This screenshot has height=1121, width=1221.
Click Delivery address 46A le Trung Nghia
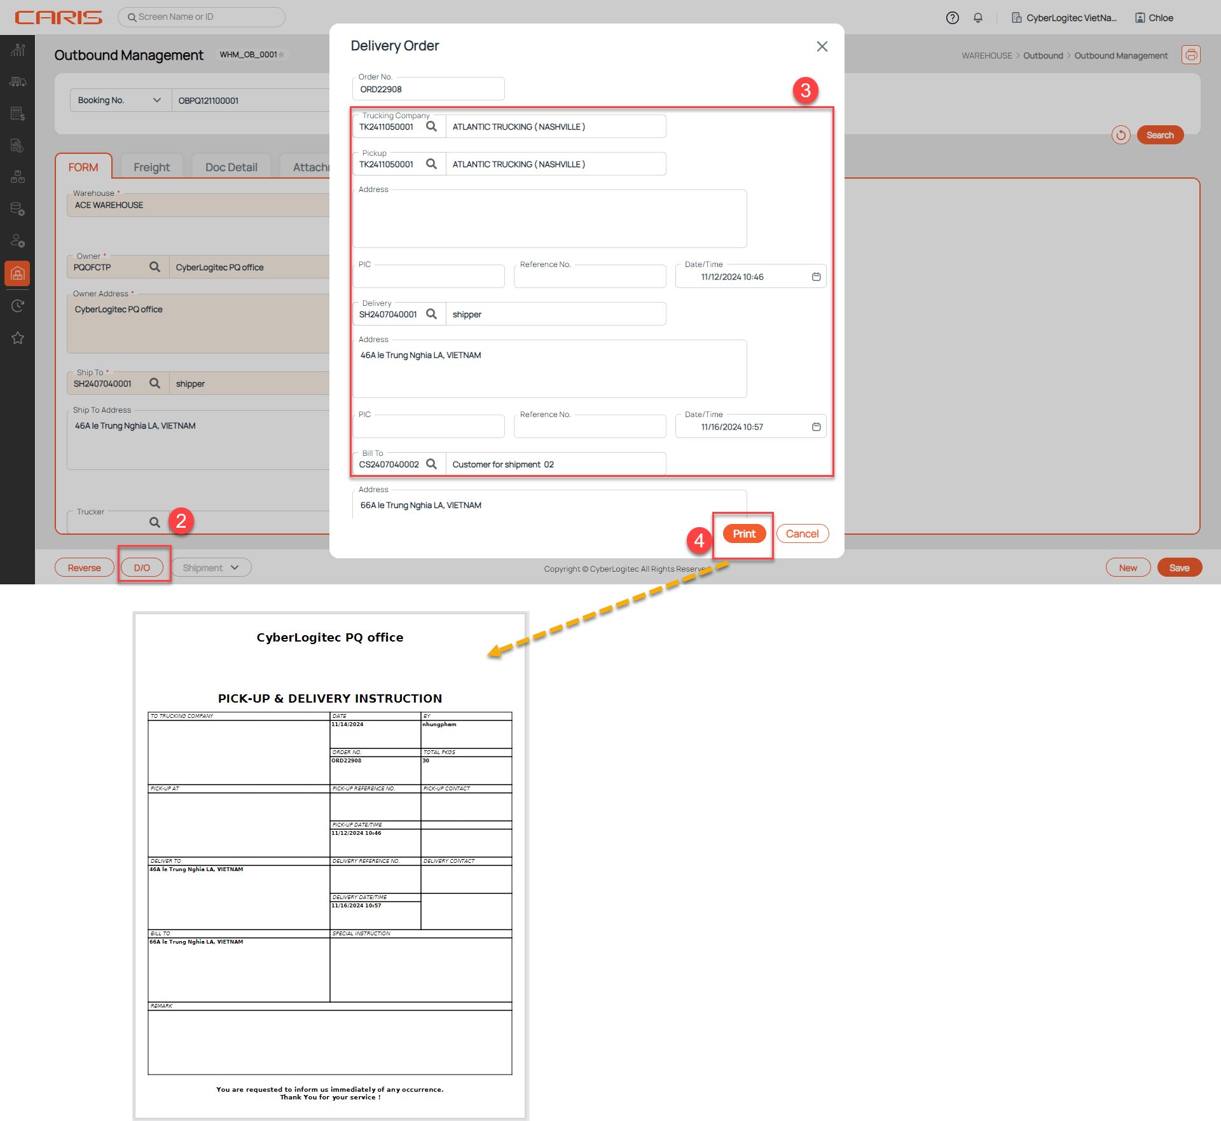[x=549, y=369]
